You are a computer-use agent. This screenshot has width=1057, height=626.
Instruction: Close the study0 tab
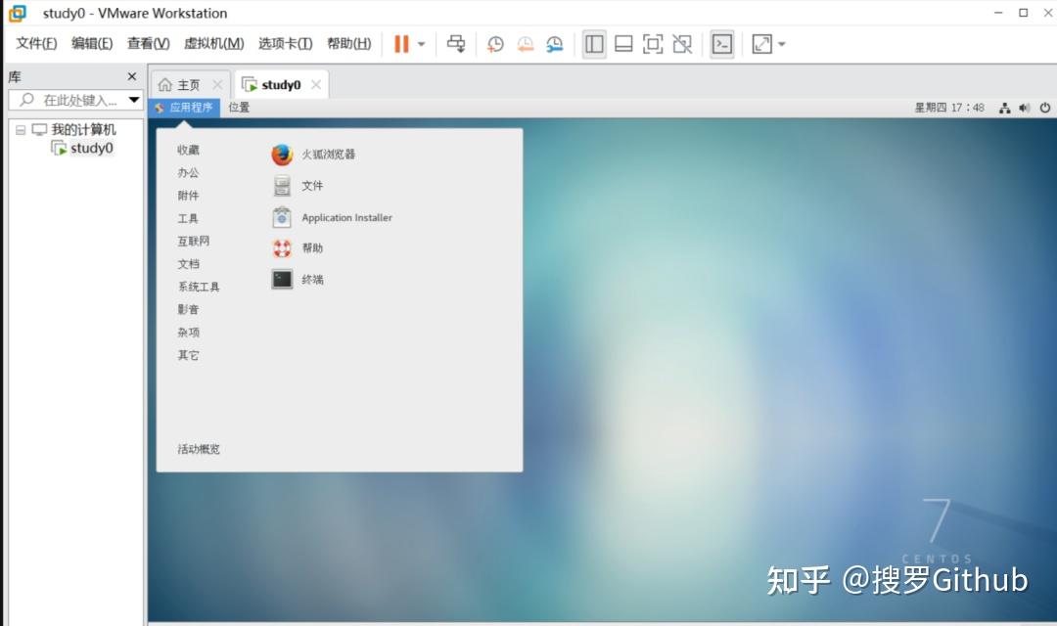coord(315,85)
